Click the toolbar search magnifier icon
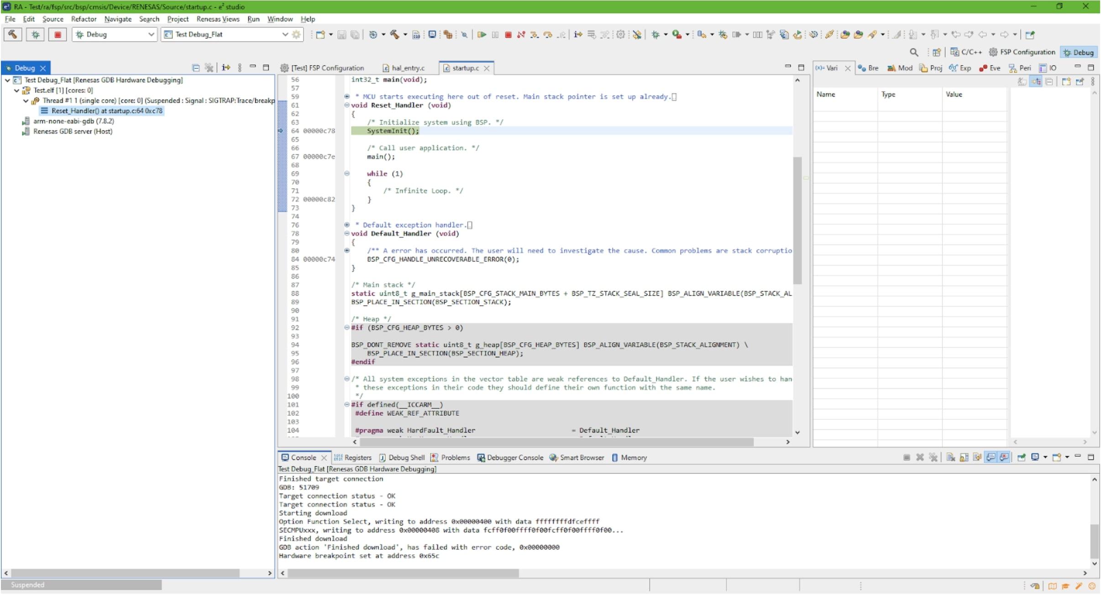This screenshot has height=595, width=1101. [x=913, y=52]
